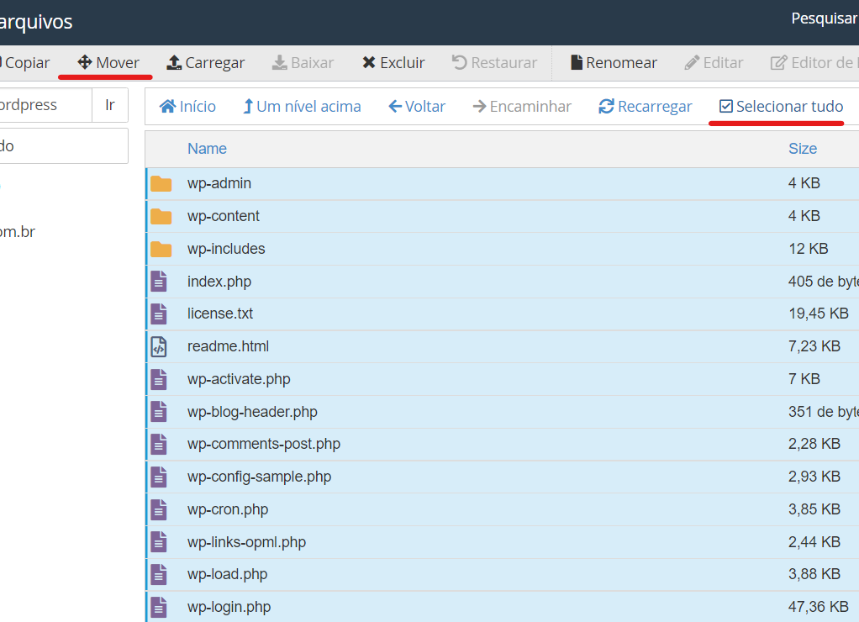
Task: Click the Copiar toolbar button
Action: (25, 62)
